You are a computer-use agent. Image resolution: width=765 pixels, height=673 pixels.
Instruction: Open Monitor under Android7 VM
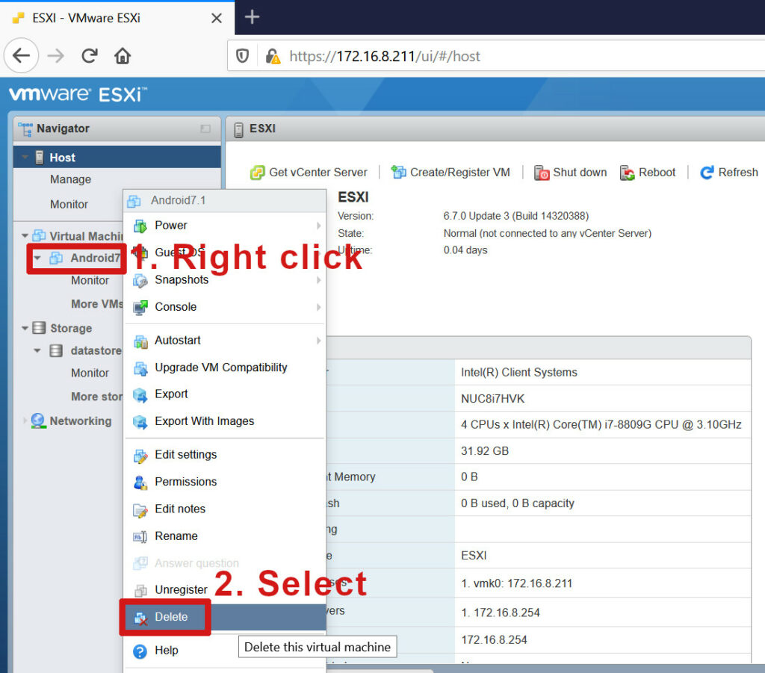[90, 280]
